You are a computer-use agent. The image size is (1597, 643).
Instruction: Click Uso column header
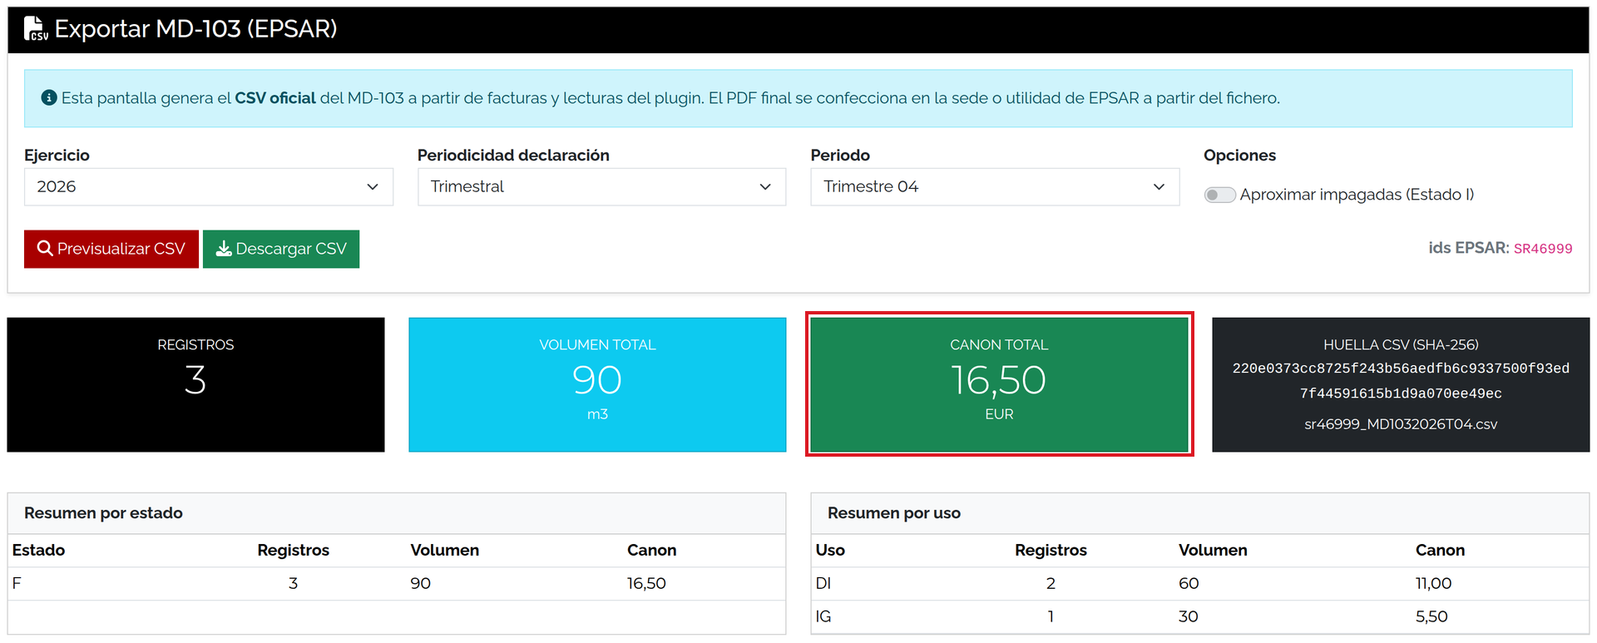click(x=830, y=550)
